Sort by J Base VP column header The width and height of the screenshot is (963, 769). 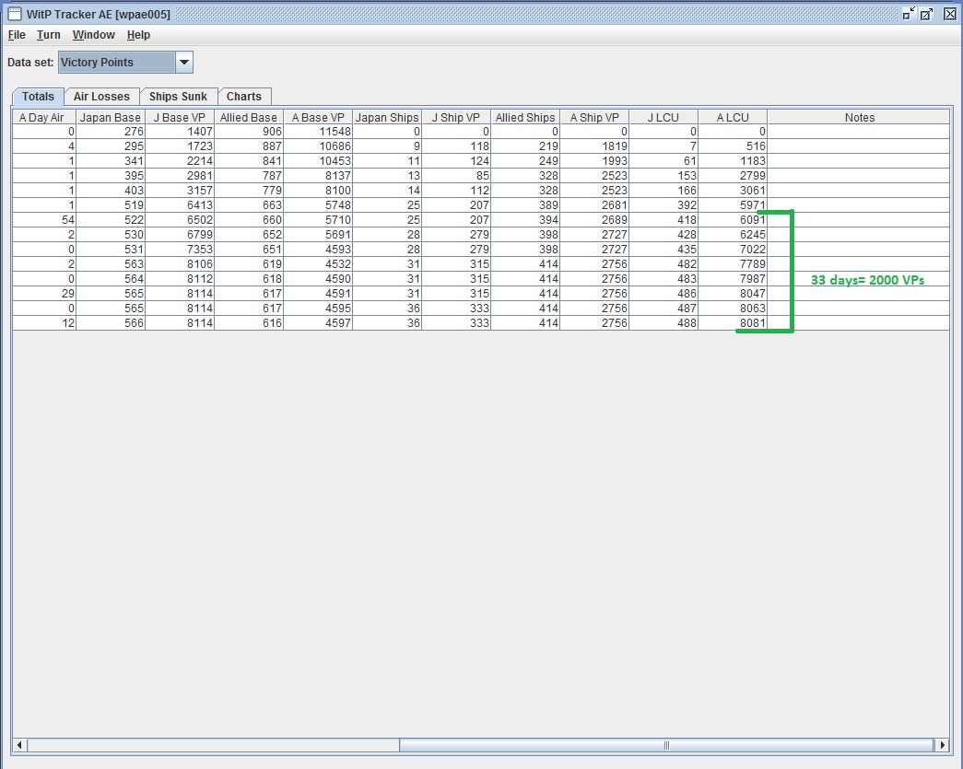pyautogui.click(x=180, y=117)
